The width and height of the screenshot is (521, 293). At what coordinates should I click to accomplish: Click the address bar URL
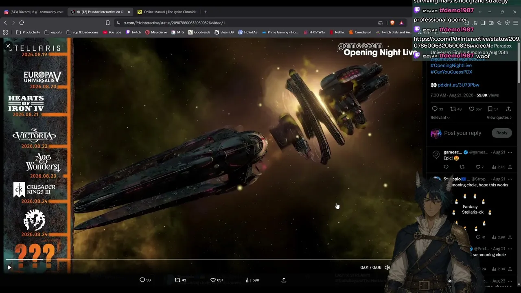pyautogui.click(x=174, y=23)
